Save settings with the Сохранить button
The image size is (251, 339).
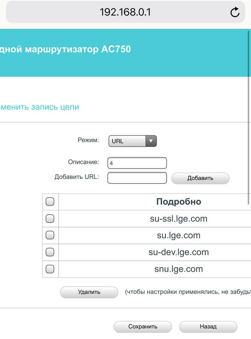point(143,327)
